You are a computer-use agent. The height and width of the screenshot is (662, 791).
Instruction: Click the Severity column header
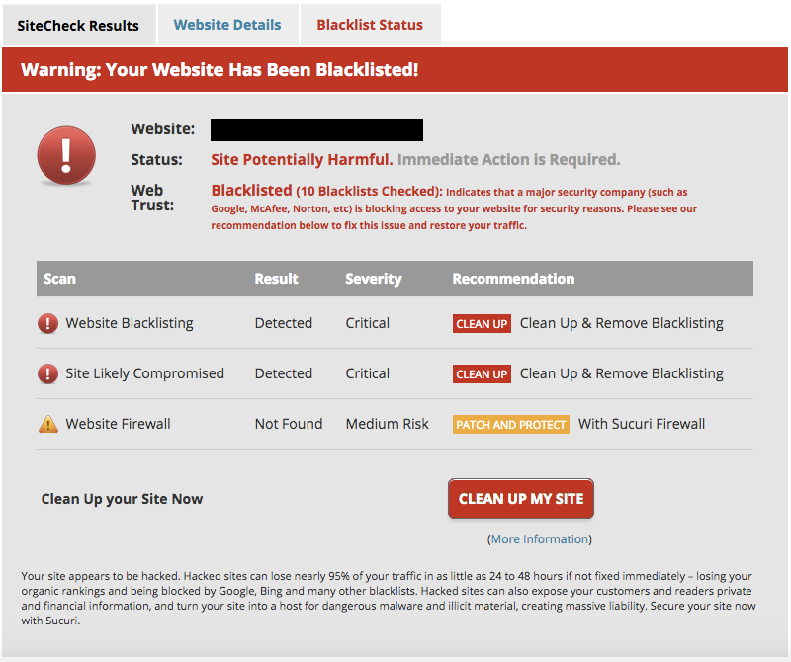[374, 279]
